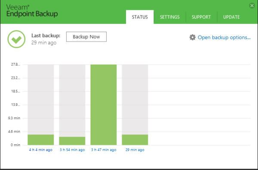The width and height of the screenshot is (258, 170).
Task: Click the gear icon beside backup options
Action: tap(192, 37)
